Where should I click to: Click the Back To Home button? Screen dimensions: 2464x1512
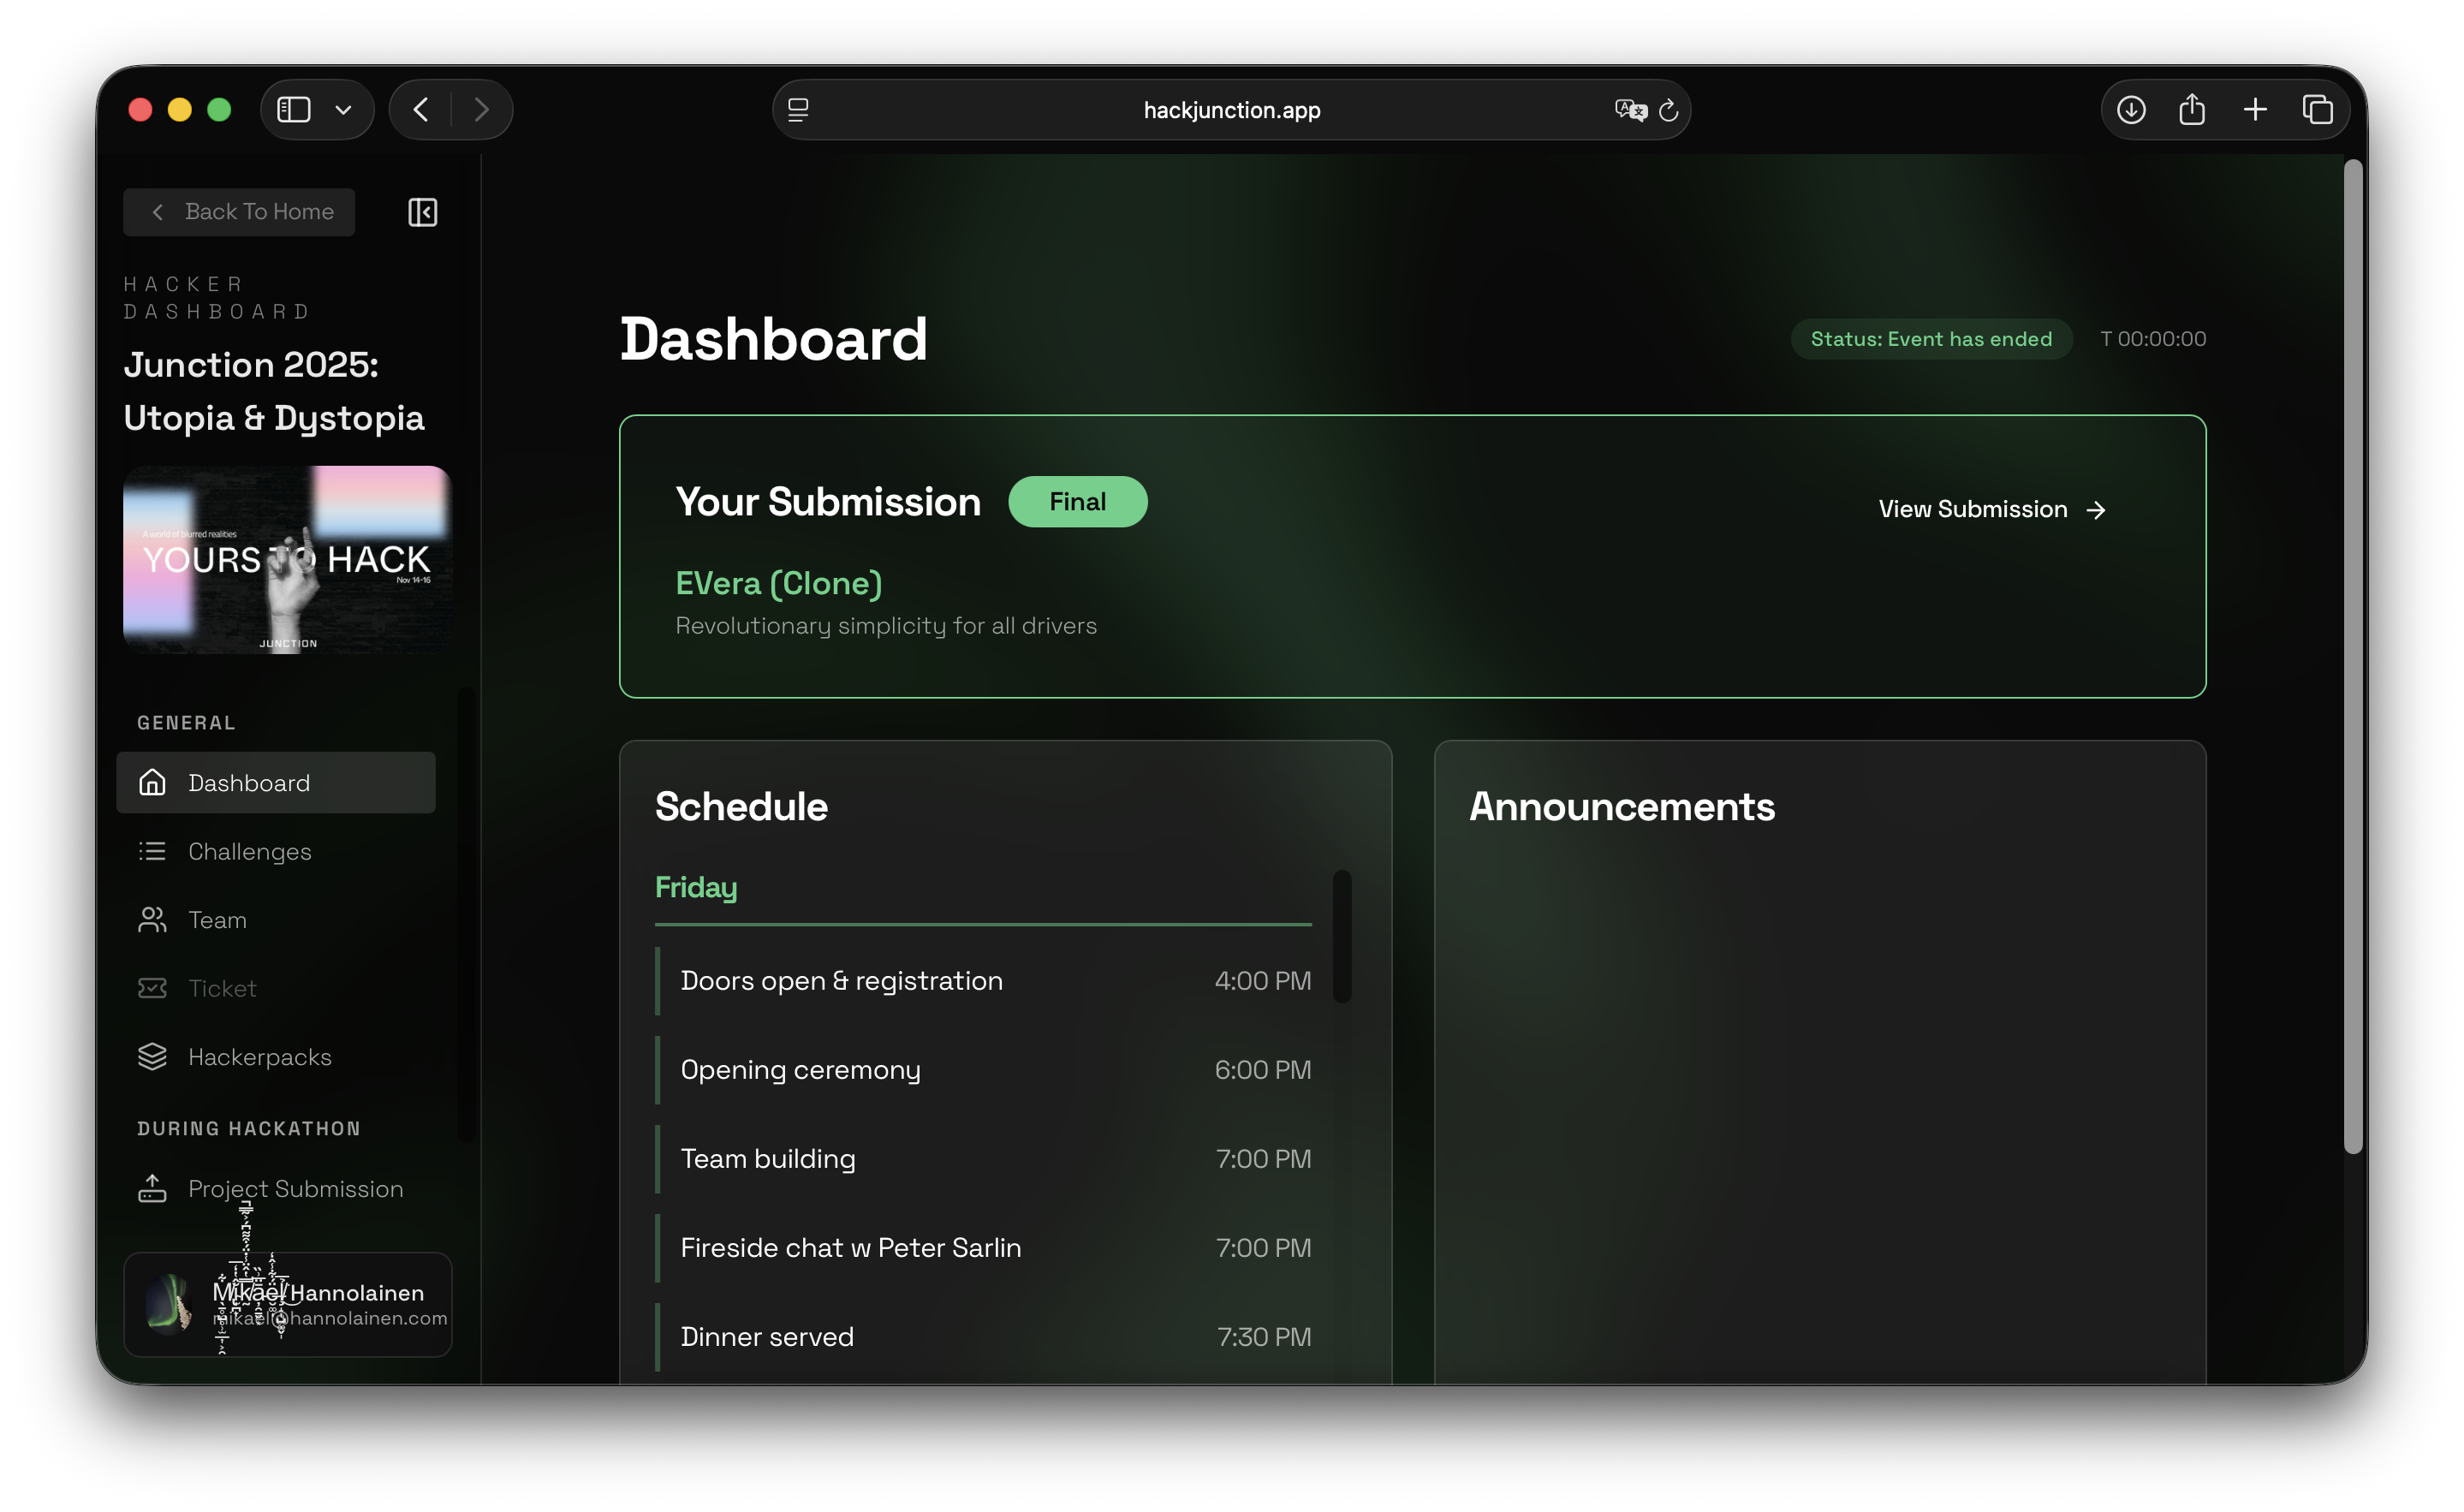coord(239,212)
